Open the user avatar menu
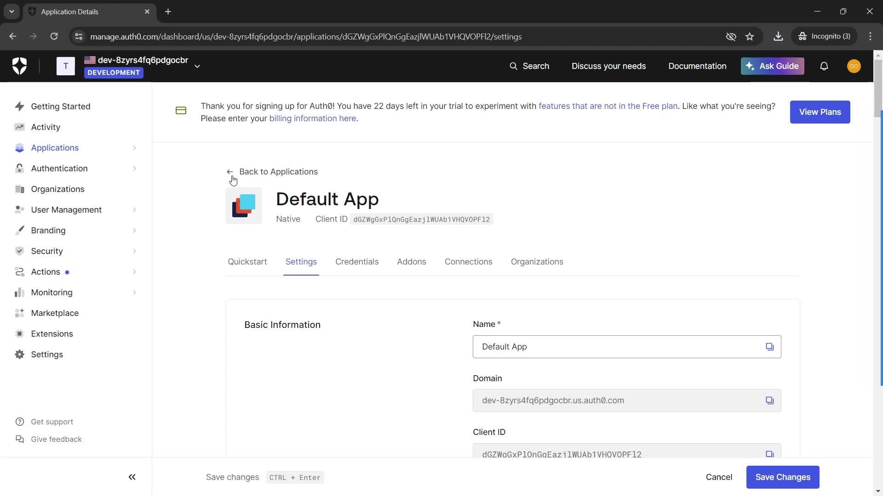Image resolution: width=883 pixels, height=496 pixels. click(x=854, y=66)
